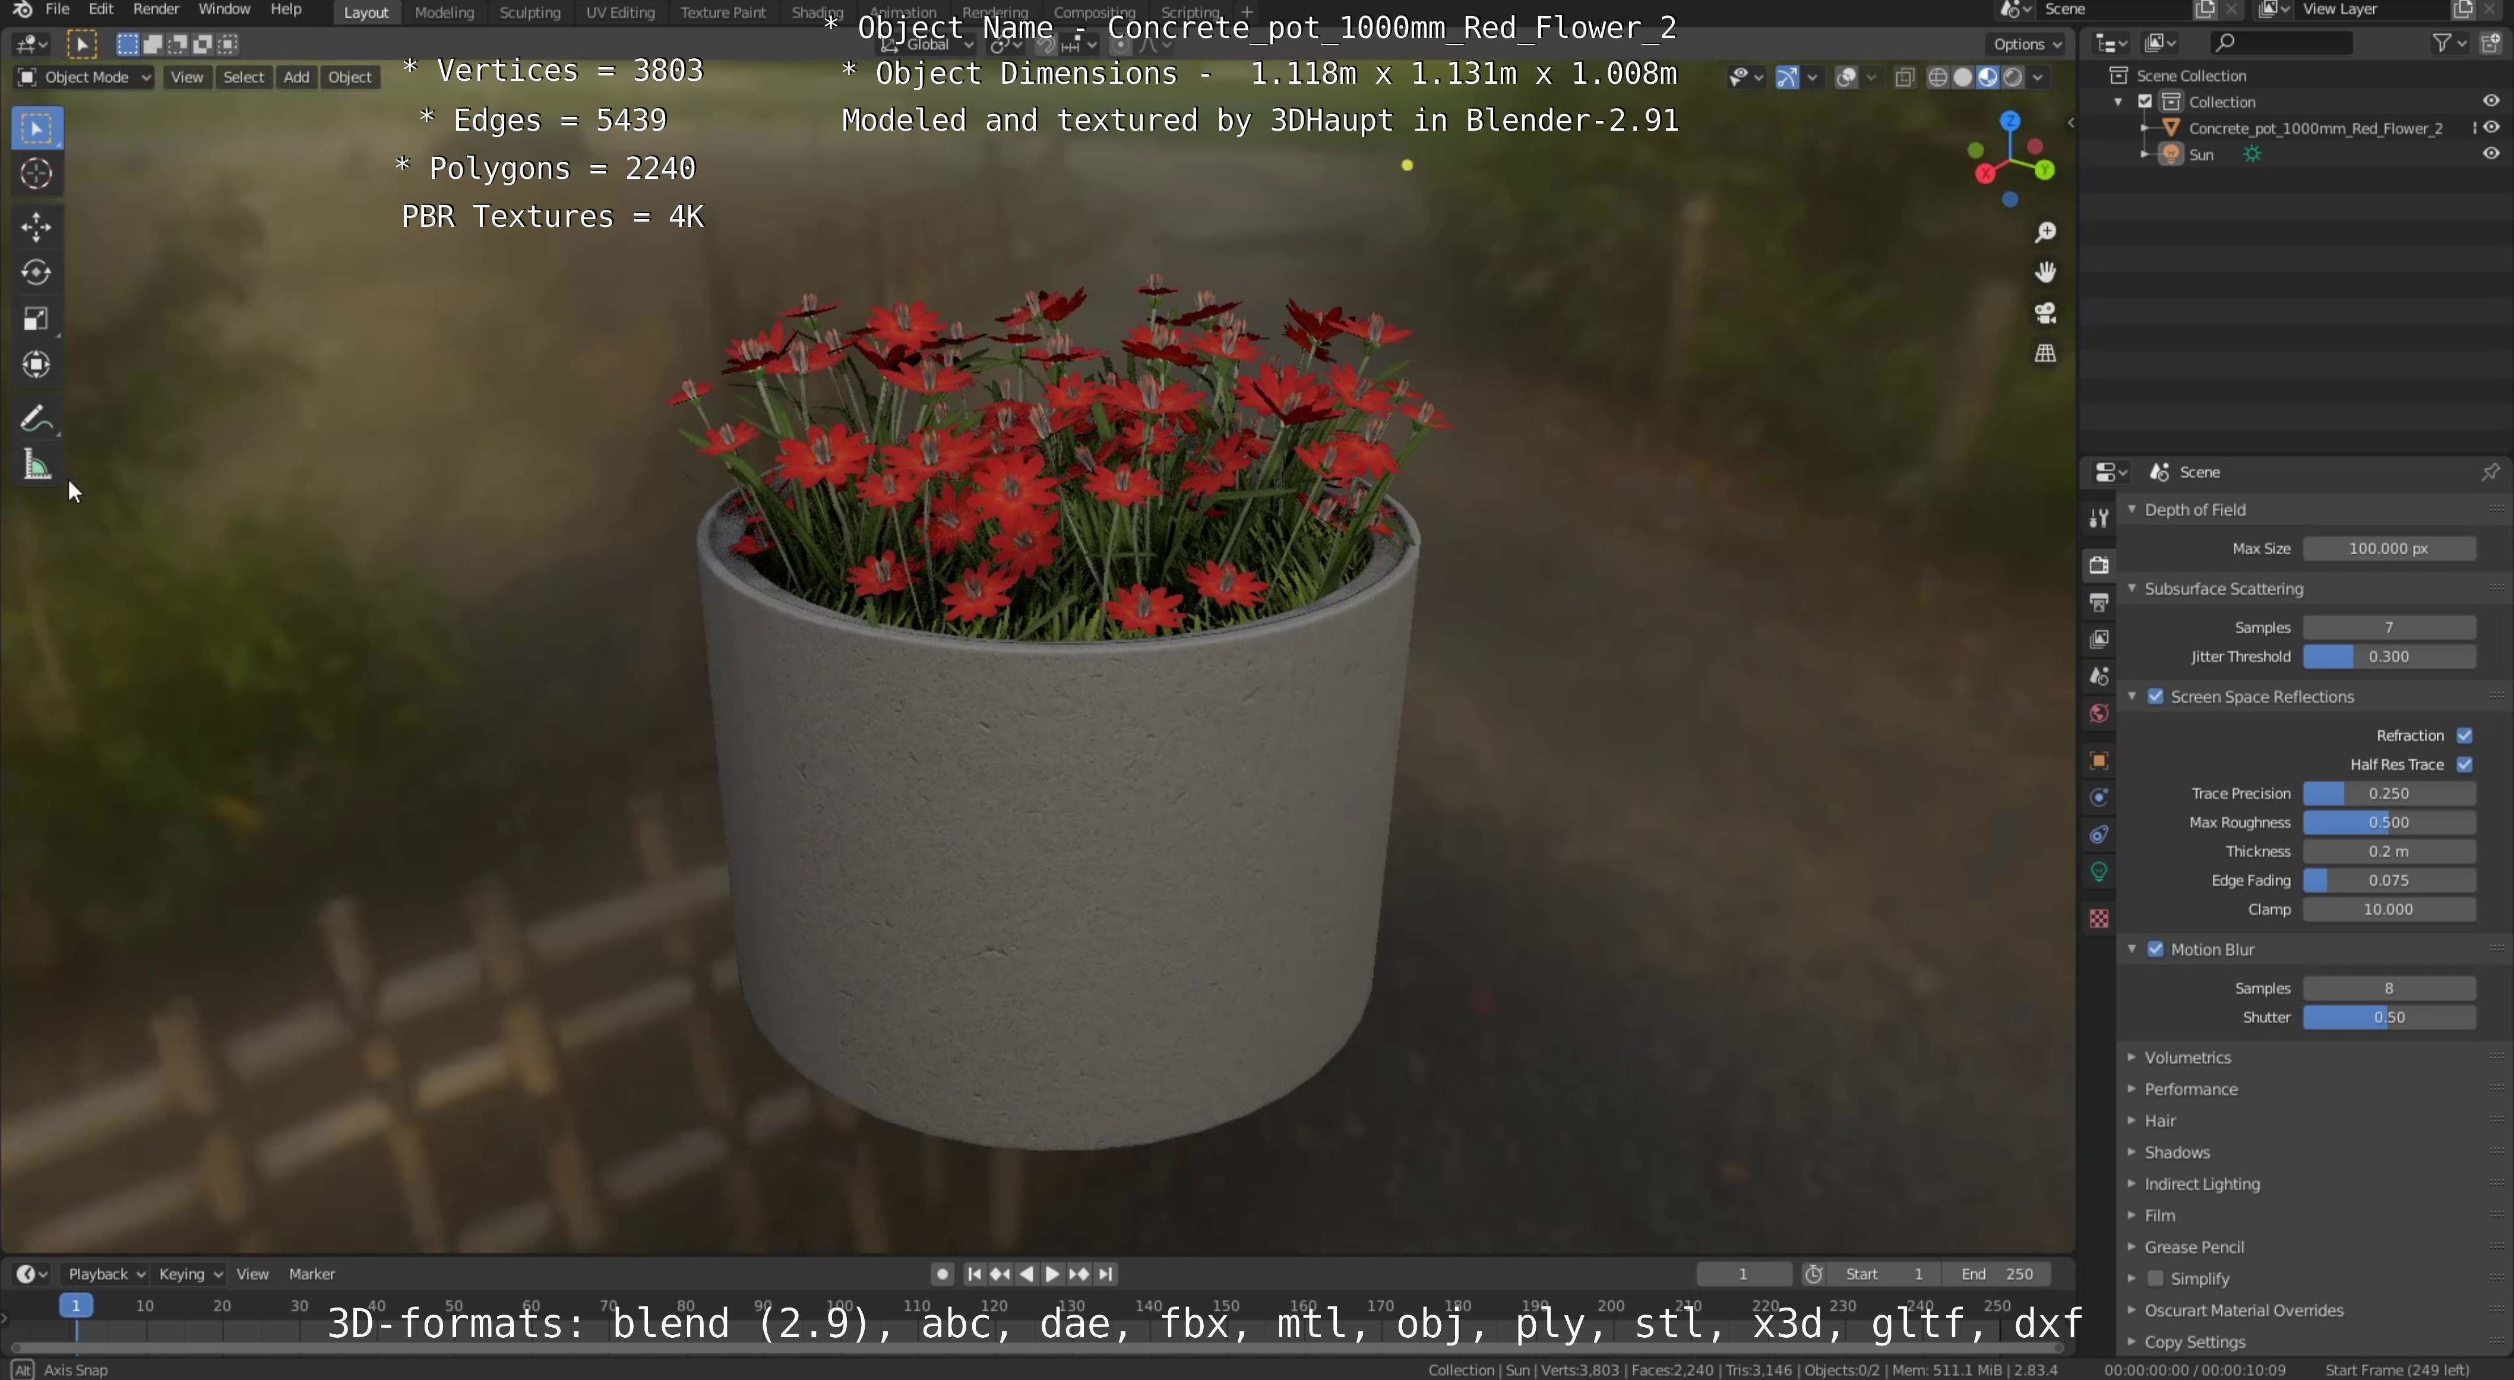The image size is (2514, 1380).
Task: Open the viewport Add menu
Action: click(296, 77)
